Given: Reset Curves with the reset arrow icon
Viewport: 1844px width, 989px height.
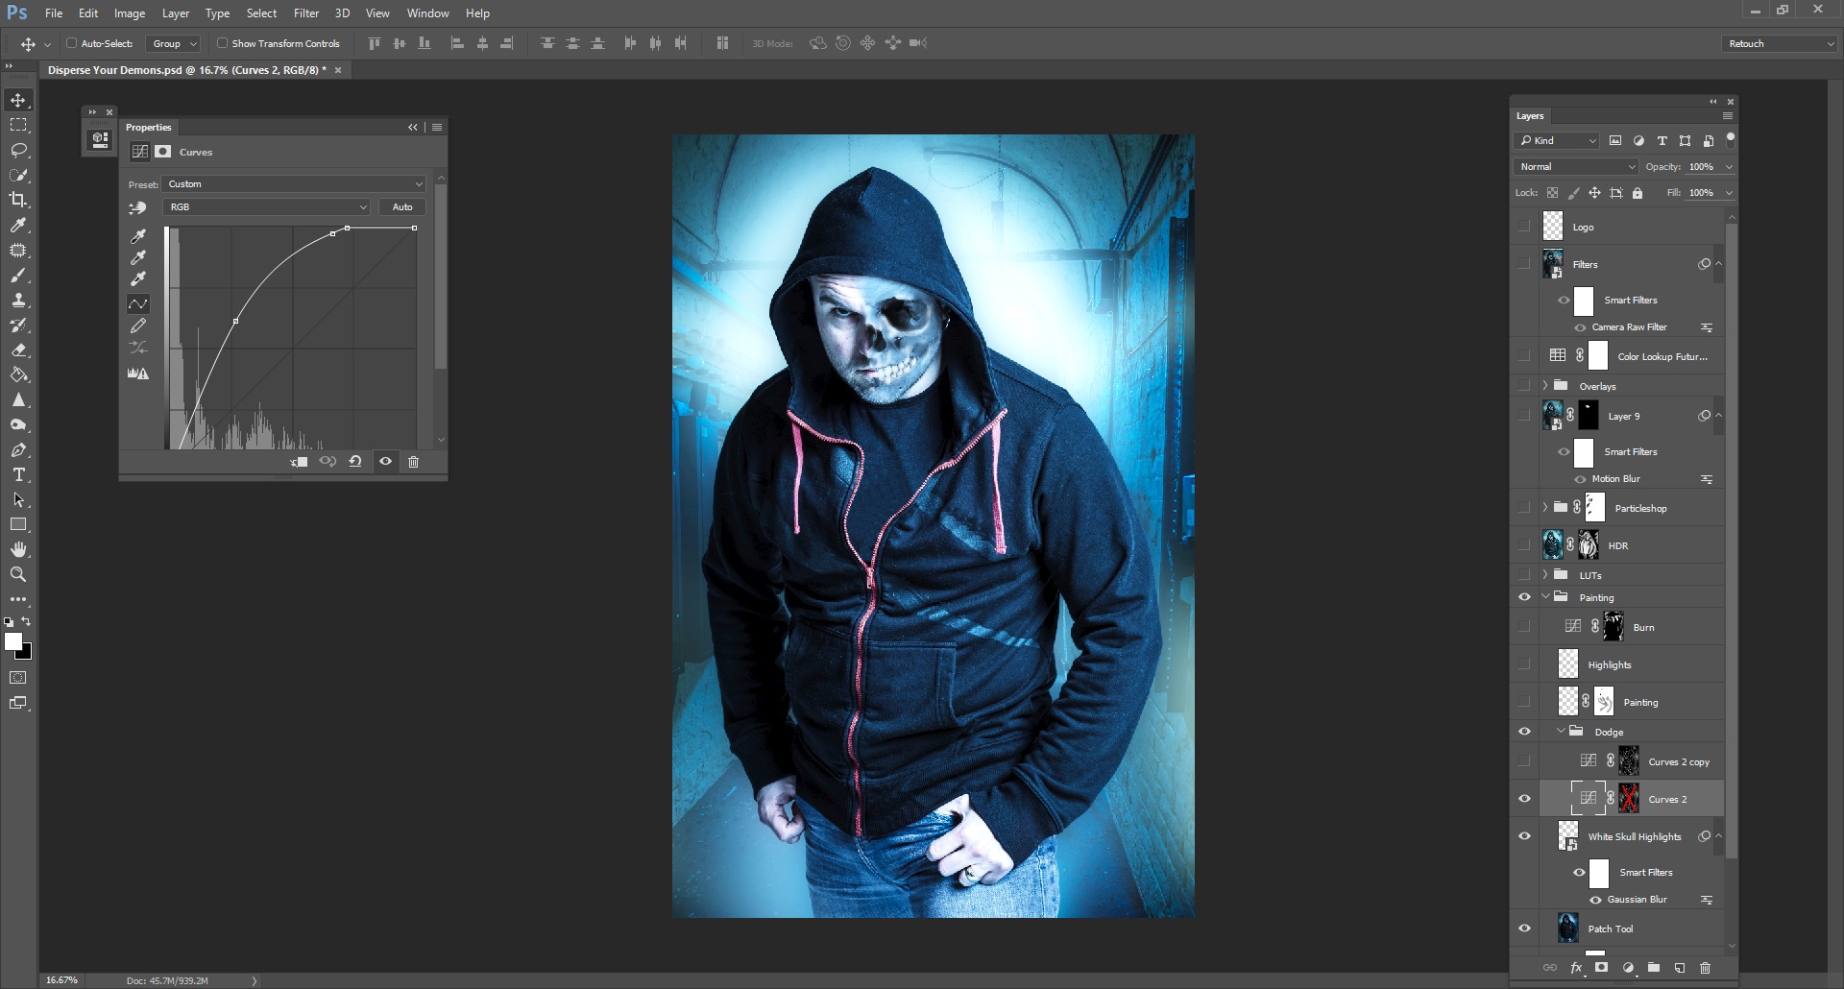Looking at the screenshot, I should tap(355, 462).
